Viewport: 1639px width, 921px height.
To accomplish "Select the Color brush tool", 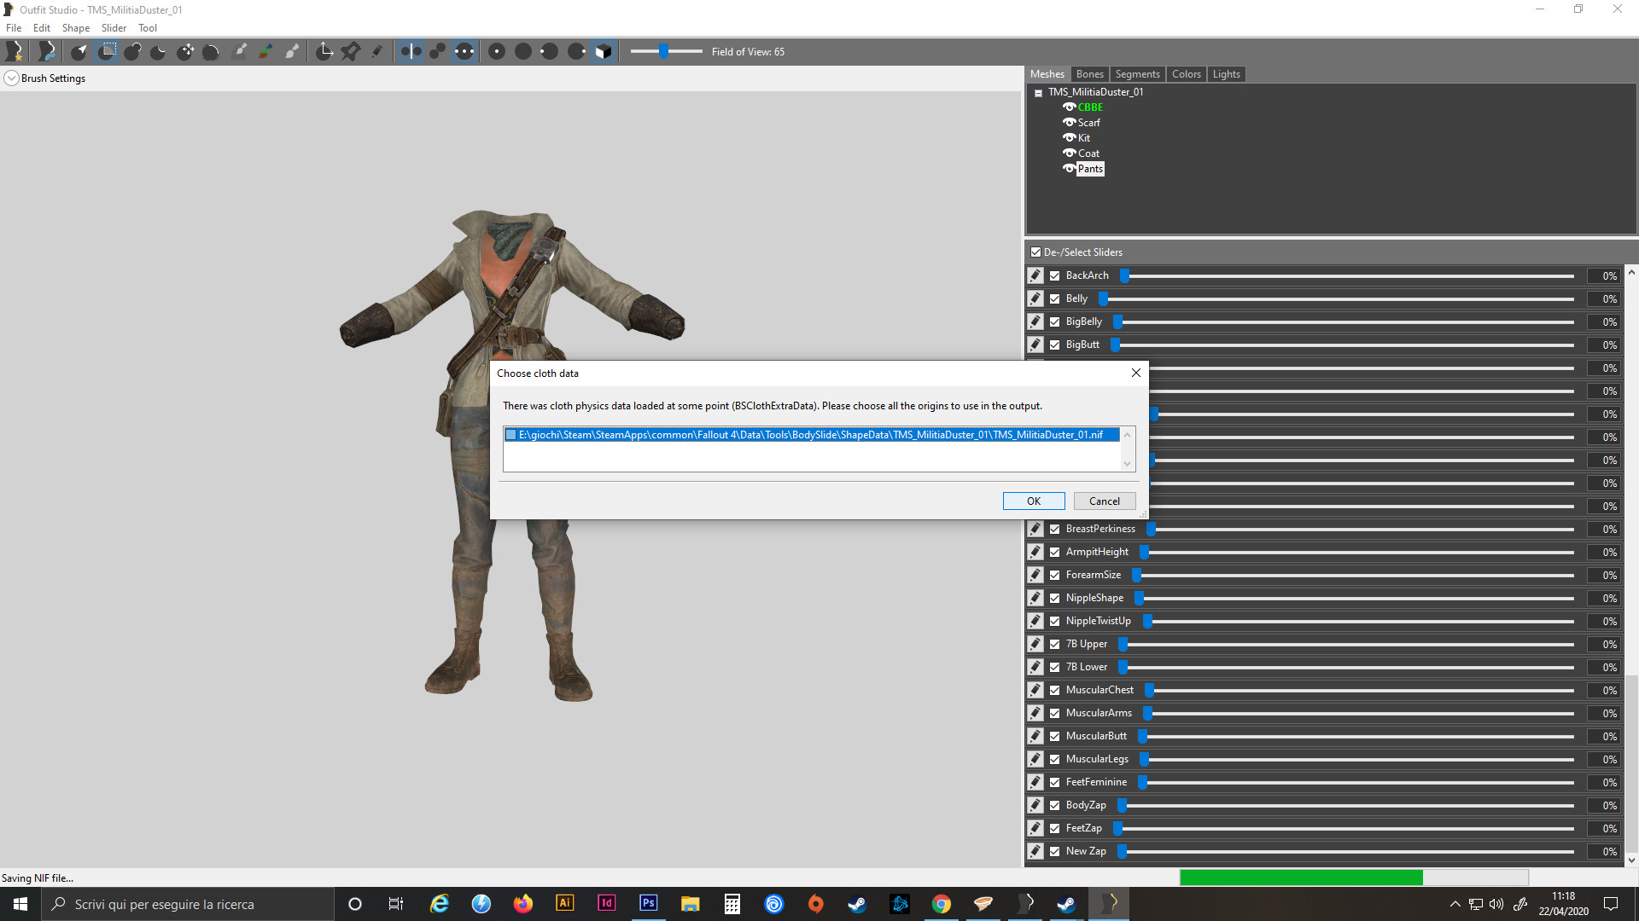I will [x=265, y=51].
